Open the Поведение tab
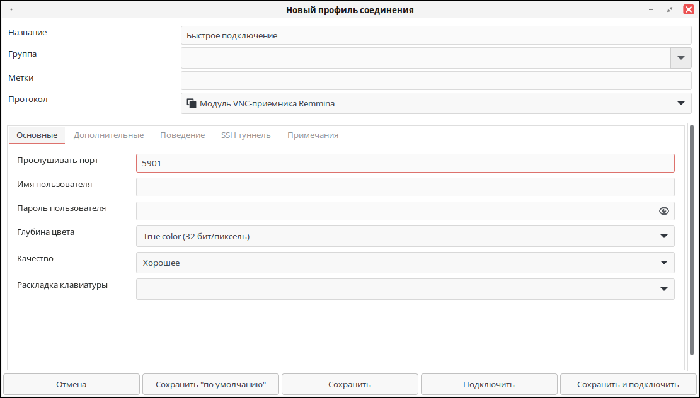 (x=182, y=135)
